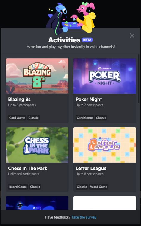The height and width of the screenshot is (226, 141).
Task: Open the partially visible dark blue activity card
Action: (x=37, y=203)
